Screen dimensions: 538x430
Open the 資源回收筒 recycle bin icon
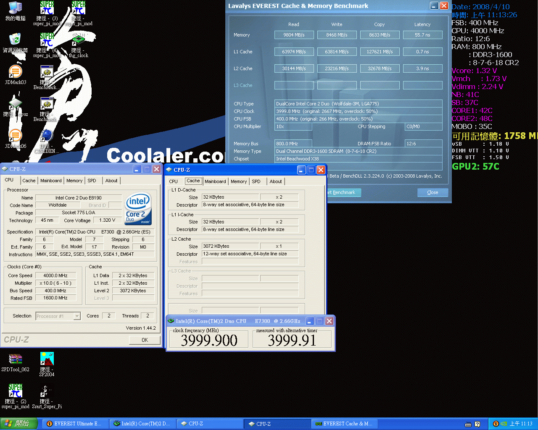(x=16, y=43)
